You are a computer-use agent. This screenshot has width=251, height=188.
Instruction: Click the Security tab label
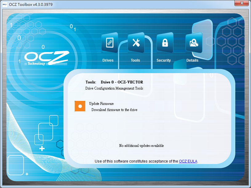pyautogui.click(x=164, y=60)
